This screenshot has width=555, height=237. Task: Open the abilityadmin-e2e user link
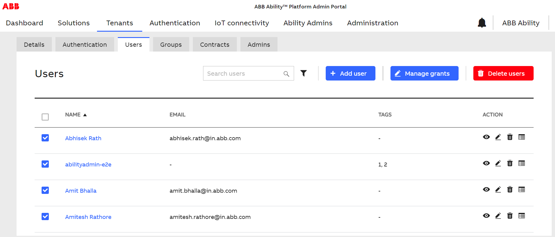88,164
